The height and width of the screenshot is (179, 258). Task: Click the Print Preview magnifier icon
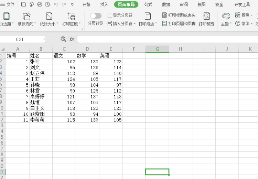[48, 4]
